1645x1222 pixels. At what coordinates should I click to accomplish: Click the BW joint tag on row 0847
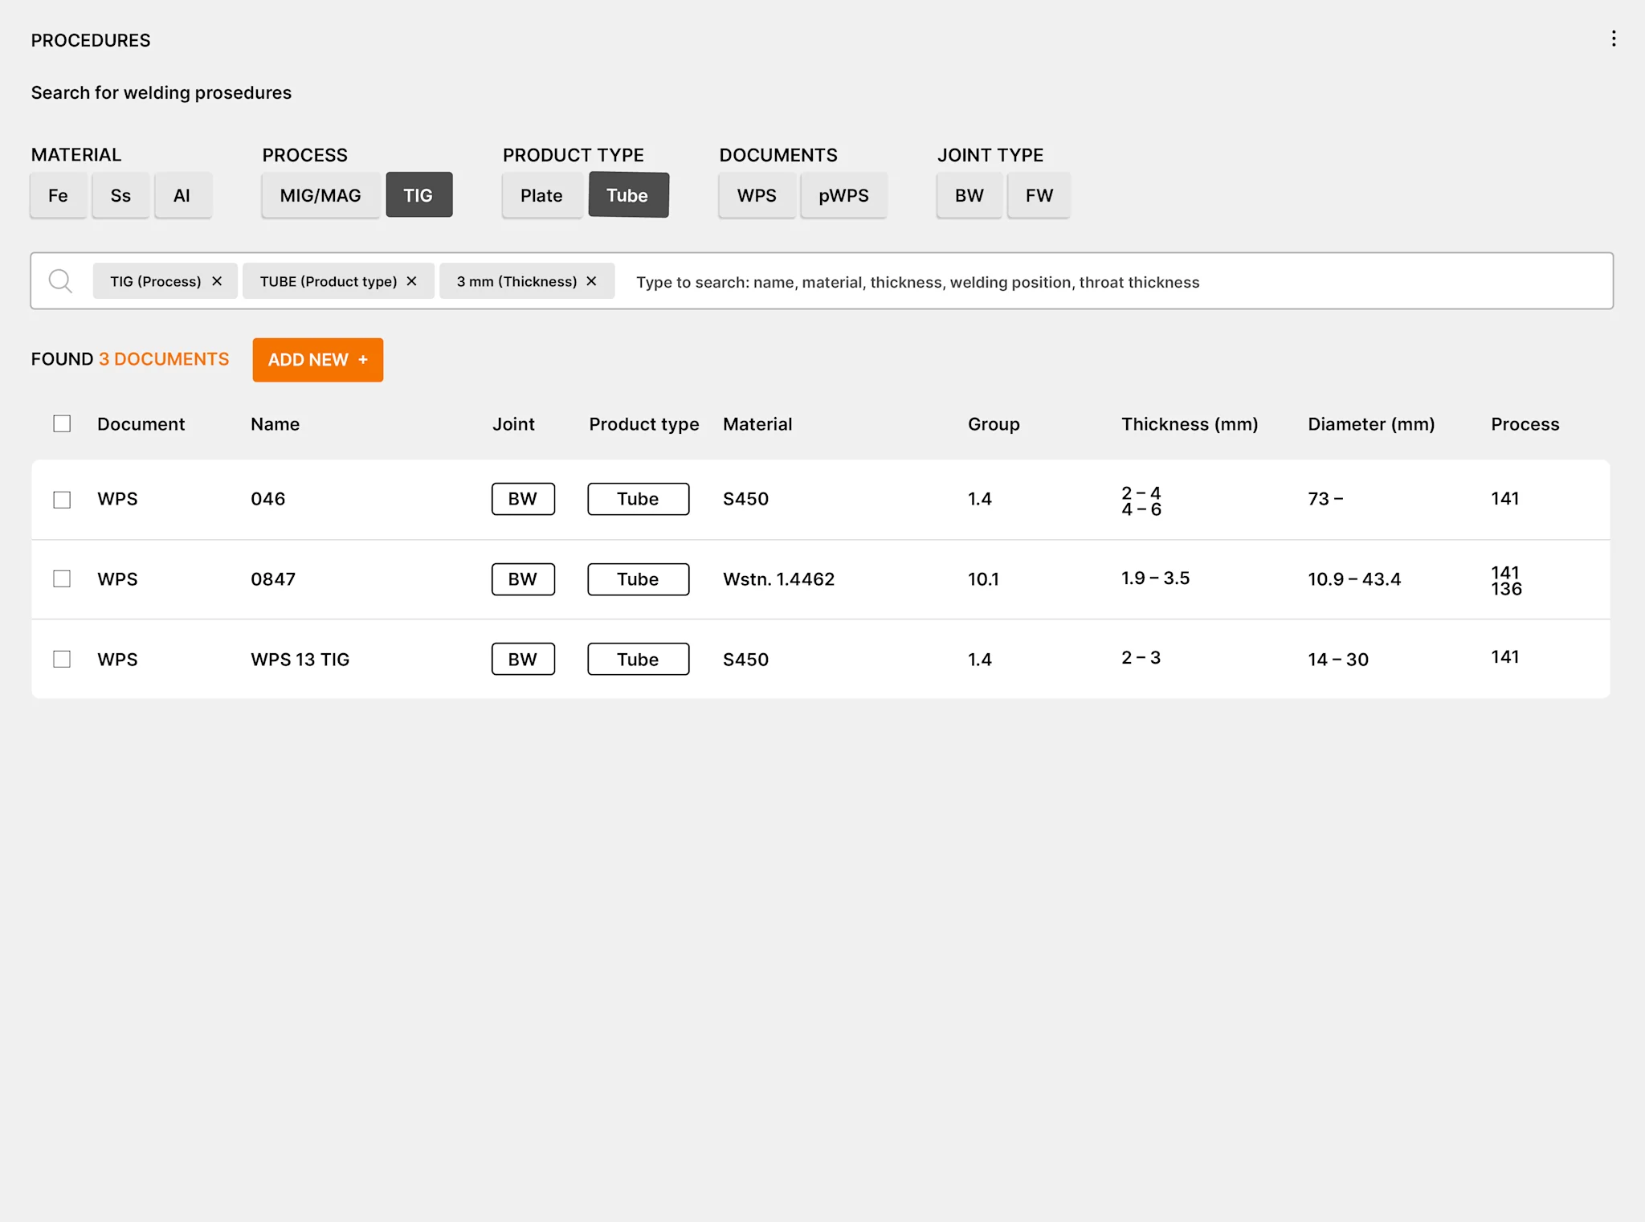click(522, 578)
